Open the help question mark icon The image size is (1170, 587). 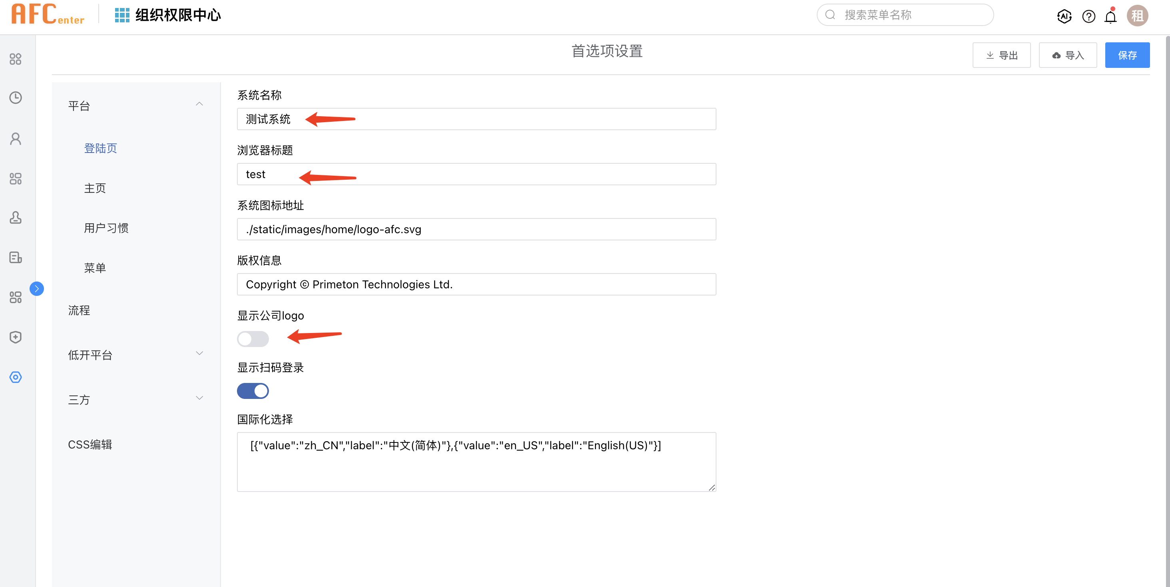[1088, 16]
